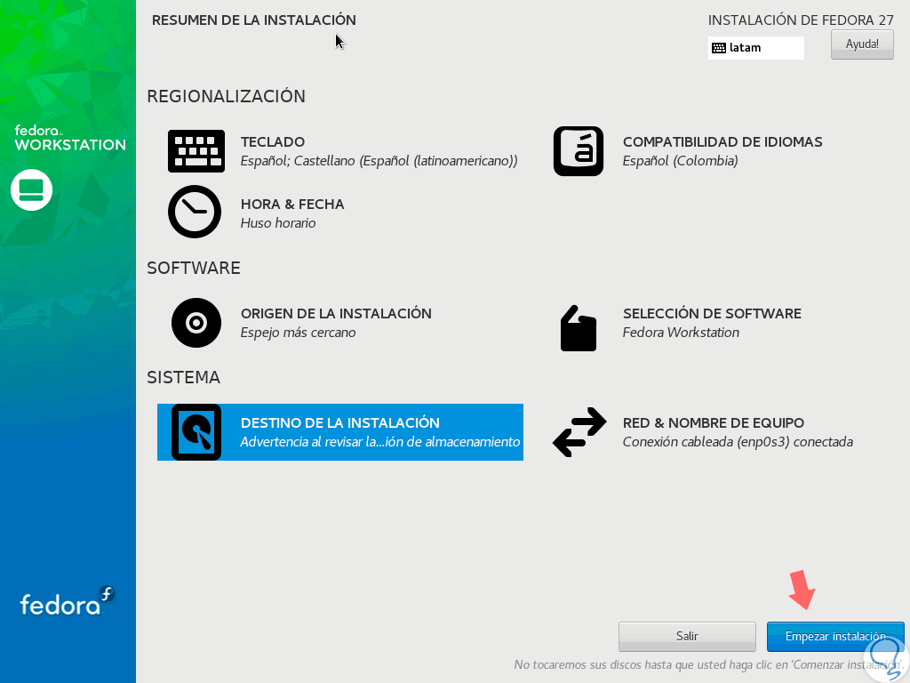Click the 'Fedora Workstation' software text
This screenshot has height=683, width=910.
tap(681, 333)
